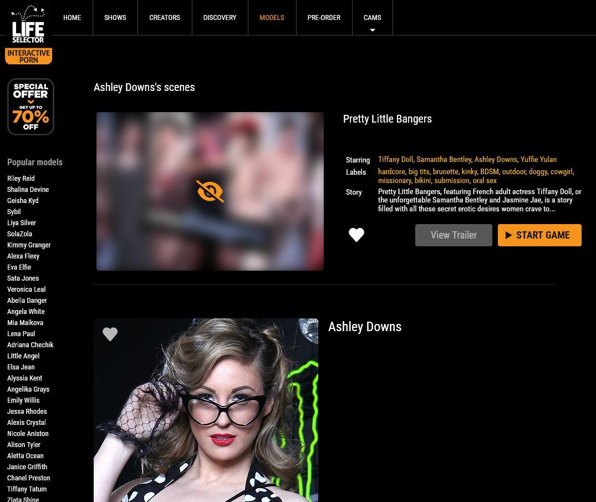596x502 pixels.
Task: Open Tiffany Doll starring link
Action: pyautogui.click(x=395, y=159)
